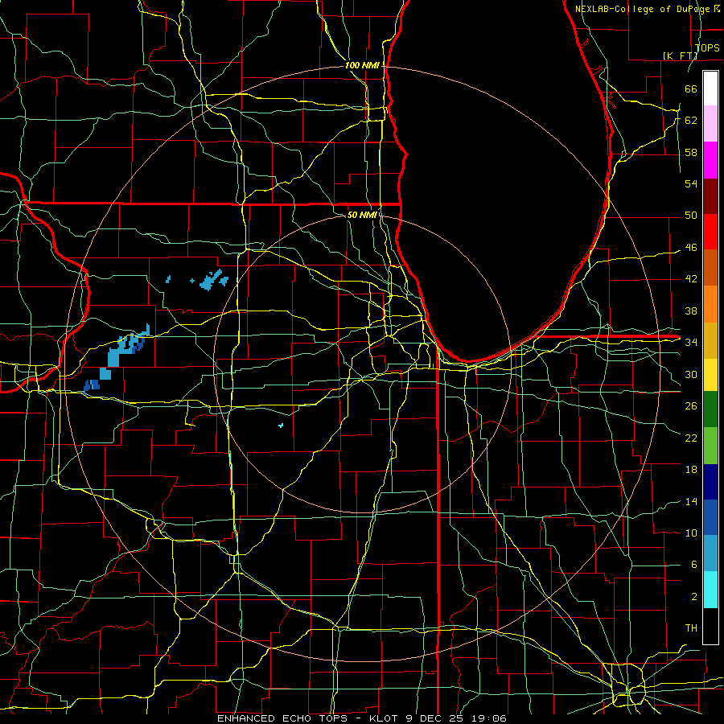Click the '100 NMI' range ring label
The width and height of the screenshot is (724, 724).
coord(362,66)
